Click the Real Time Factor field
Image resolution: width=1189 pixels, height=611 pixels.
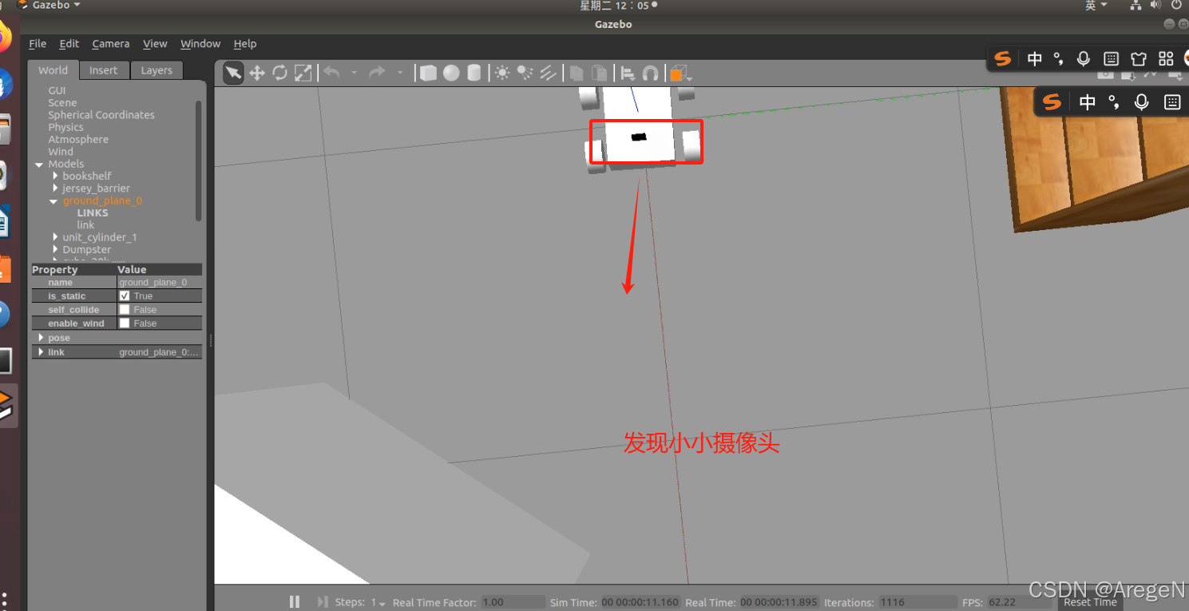513,602
